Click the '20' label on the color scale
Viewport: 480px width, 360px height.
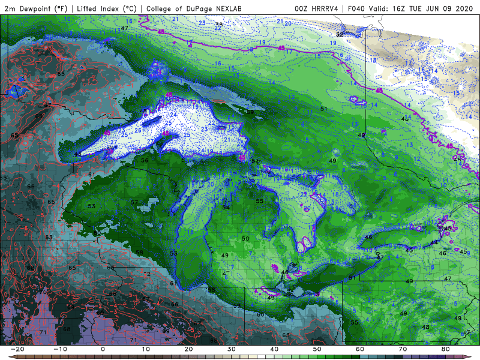pos(188,349)
